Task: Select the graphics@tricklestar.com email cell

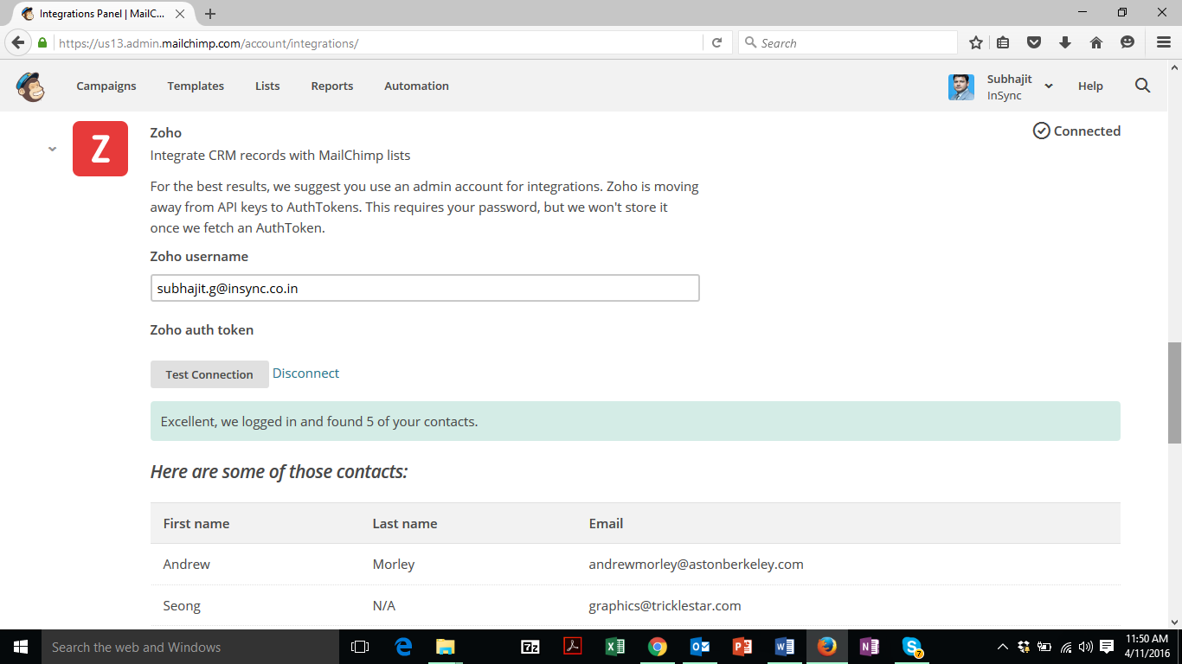Action: point(665,605)
